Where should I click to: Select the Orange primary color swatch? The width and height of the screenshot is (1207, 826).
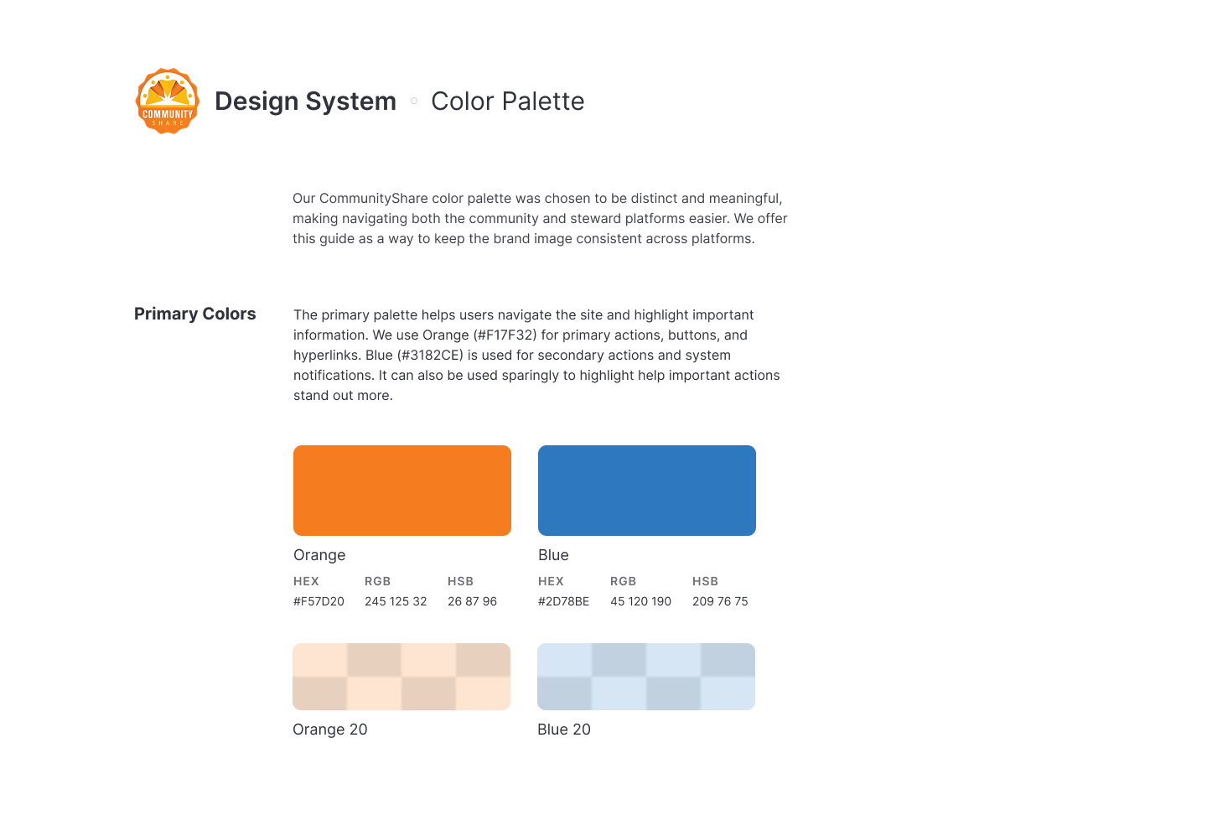coord(402,491)
